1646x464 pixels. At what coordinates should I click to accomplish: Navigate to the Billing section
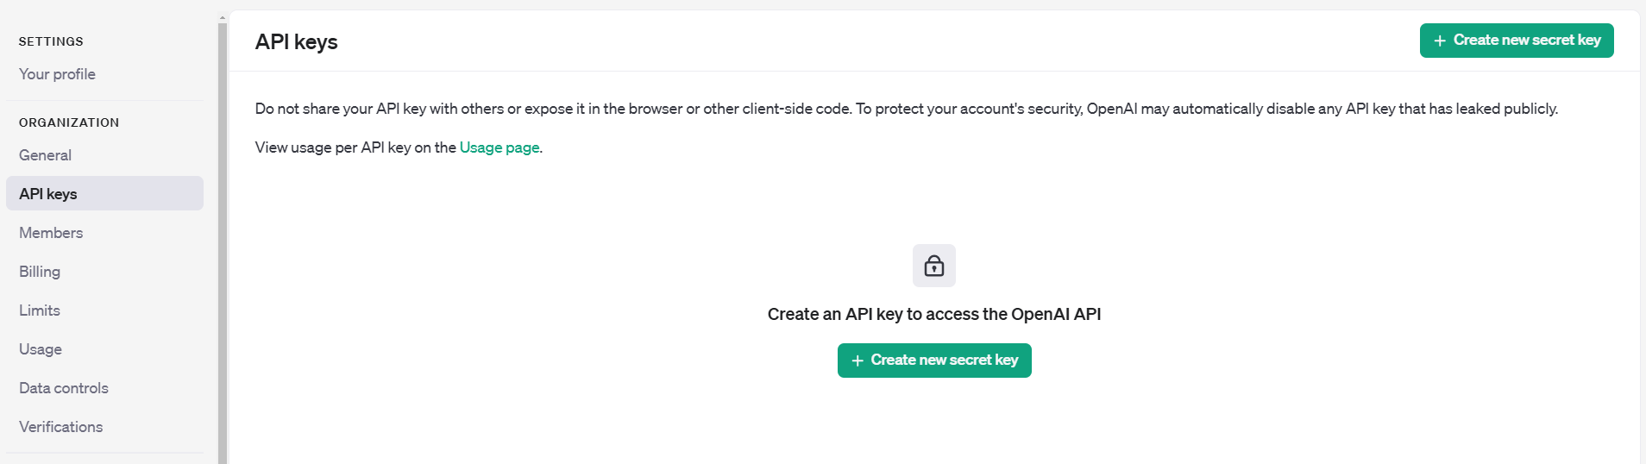point(40,272)
